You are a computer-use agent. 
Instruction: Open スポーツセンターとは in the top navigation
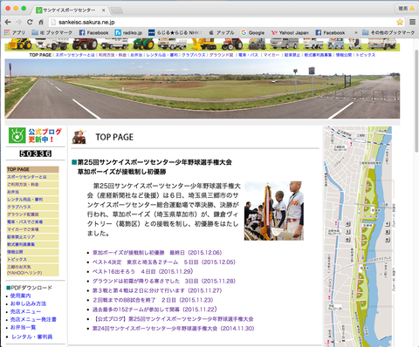tap(75, 55)
